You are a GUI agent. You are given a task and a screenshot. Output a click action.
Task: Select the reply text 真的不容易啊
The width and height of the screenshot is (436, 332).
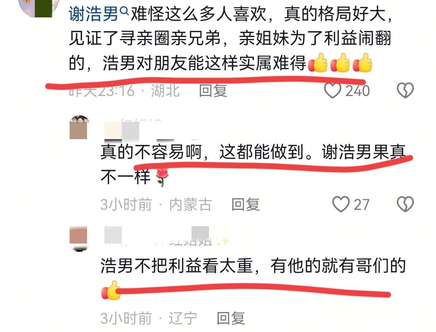point(253,164)
